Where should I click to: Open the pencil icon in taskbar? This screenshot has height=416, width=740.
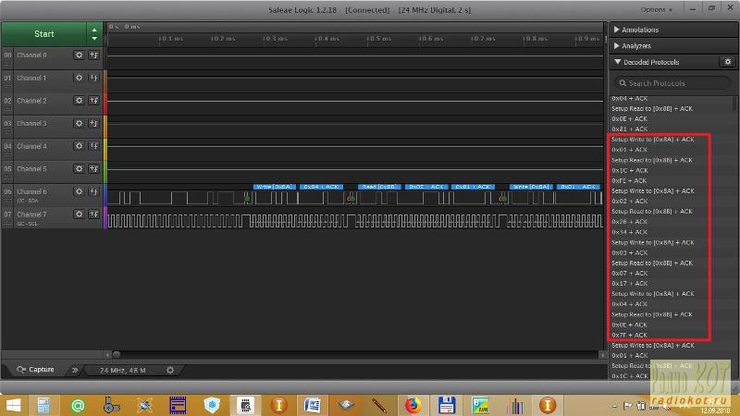click(379, 405)
